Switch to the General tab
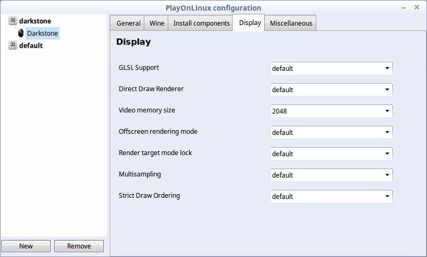The image size is (427, 257). coord(128,23)
